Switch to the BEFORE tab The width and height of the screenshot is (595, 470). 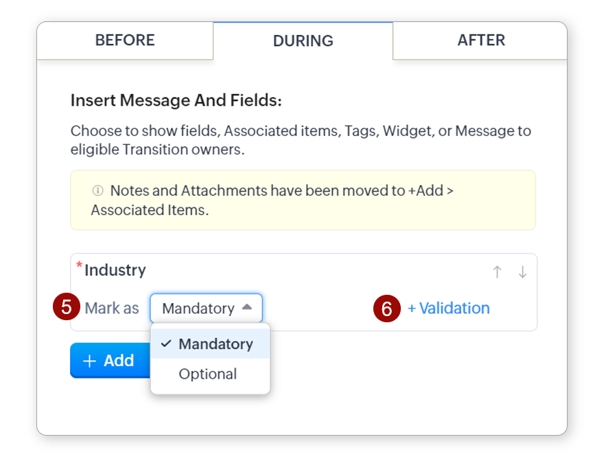[125, 40]
